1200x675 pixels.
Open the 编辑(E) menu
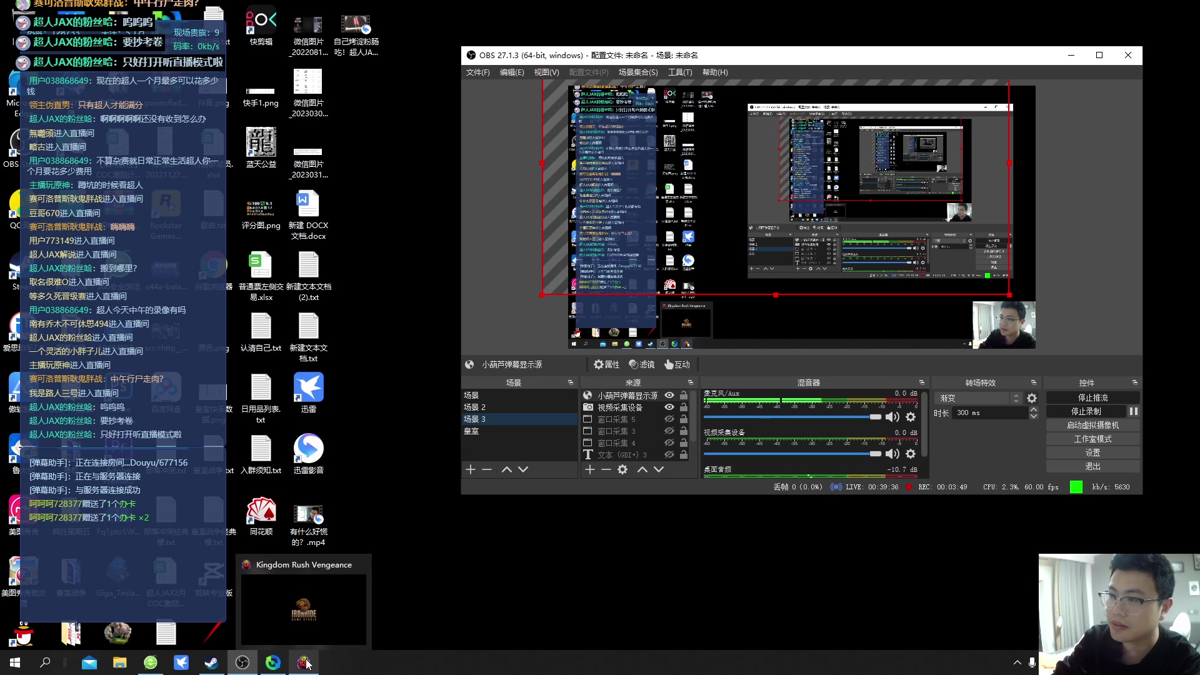(x=512, y=72)
